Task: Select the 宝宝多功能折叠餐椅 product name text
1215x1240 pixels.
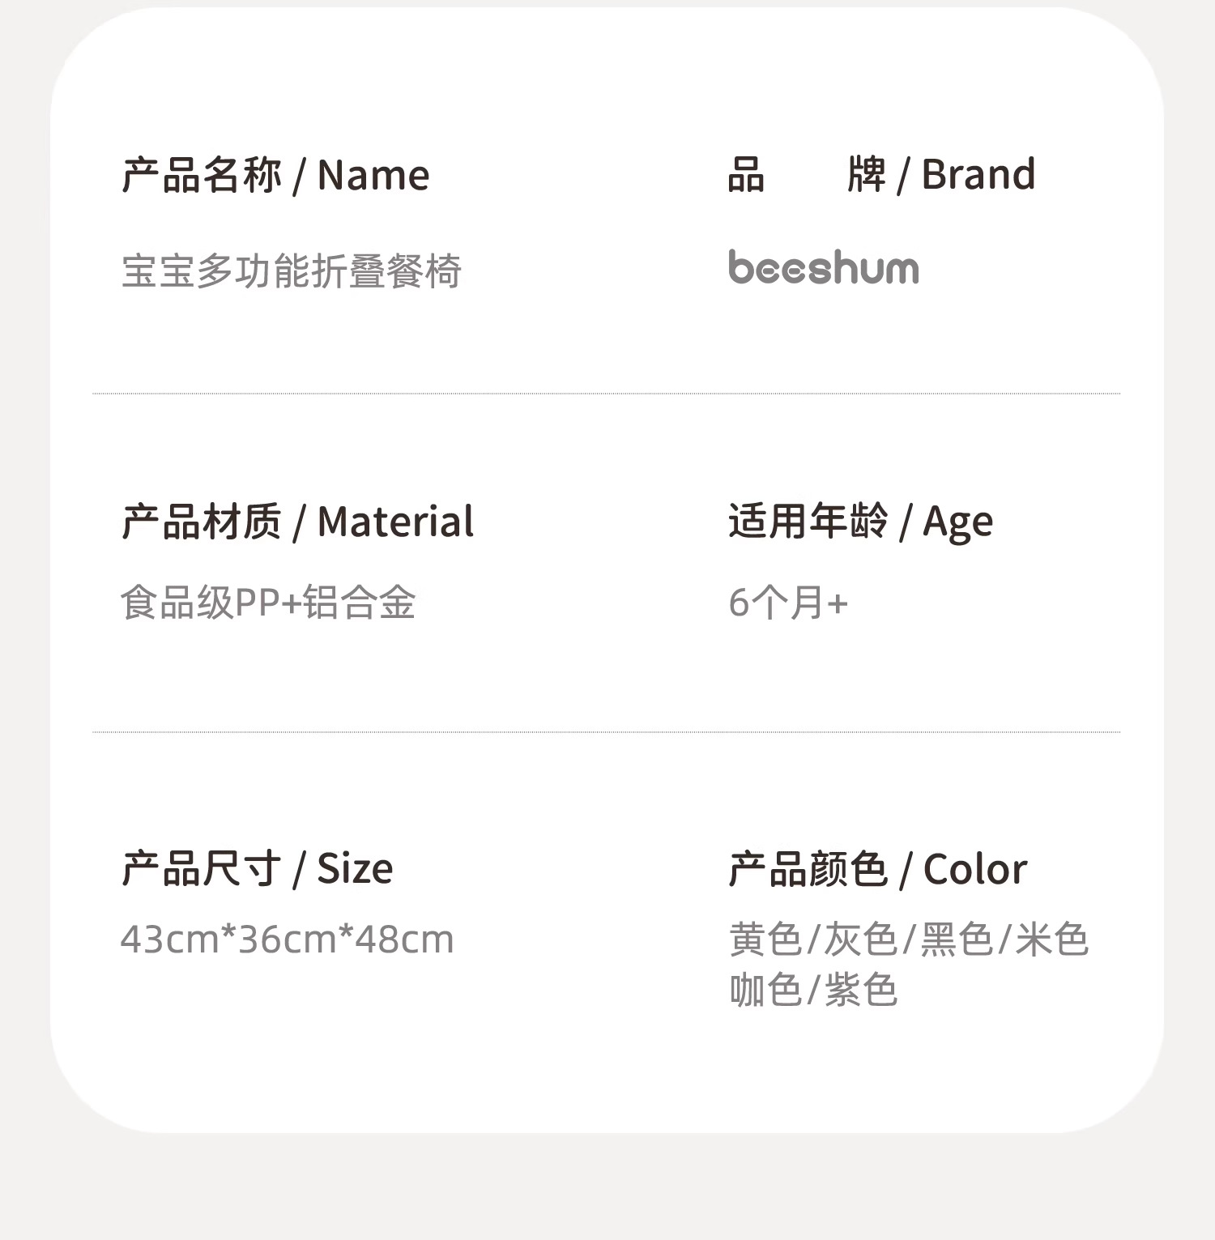Action: coord(291,271)
